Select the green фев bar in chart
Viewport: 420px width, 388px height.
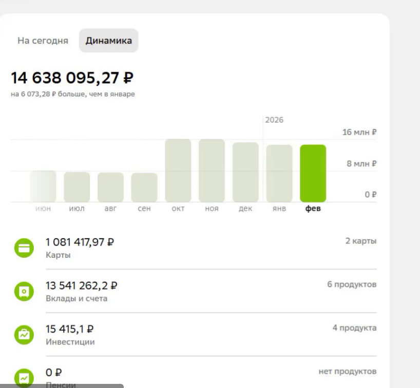coord(313,173)
